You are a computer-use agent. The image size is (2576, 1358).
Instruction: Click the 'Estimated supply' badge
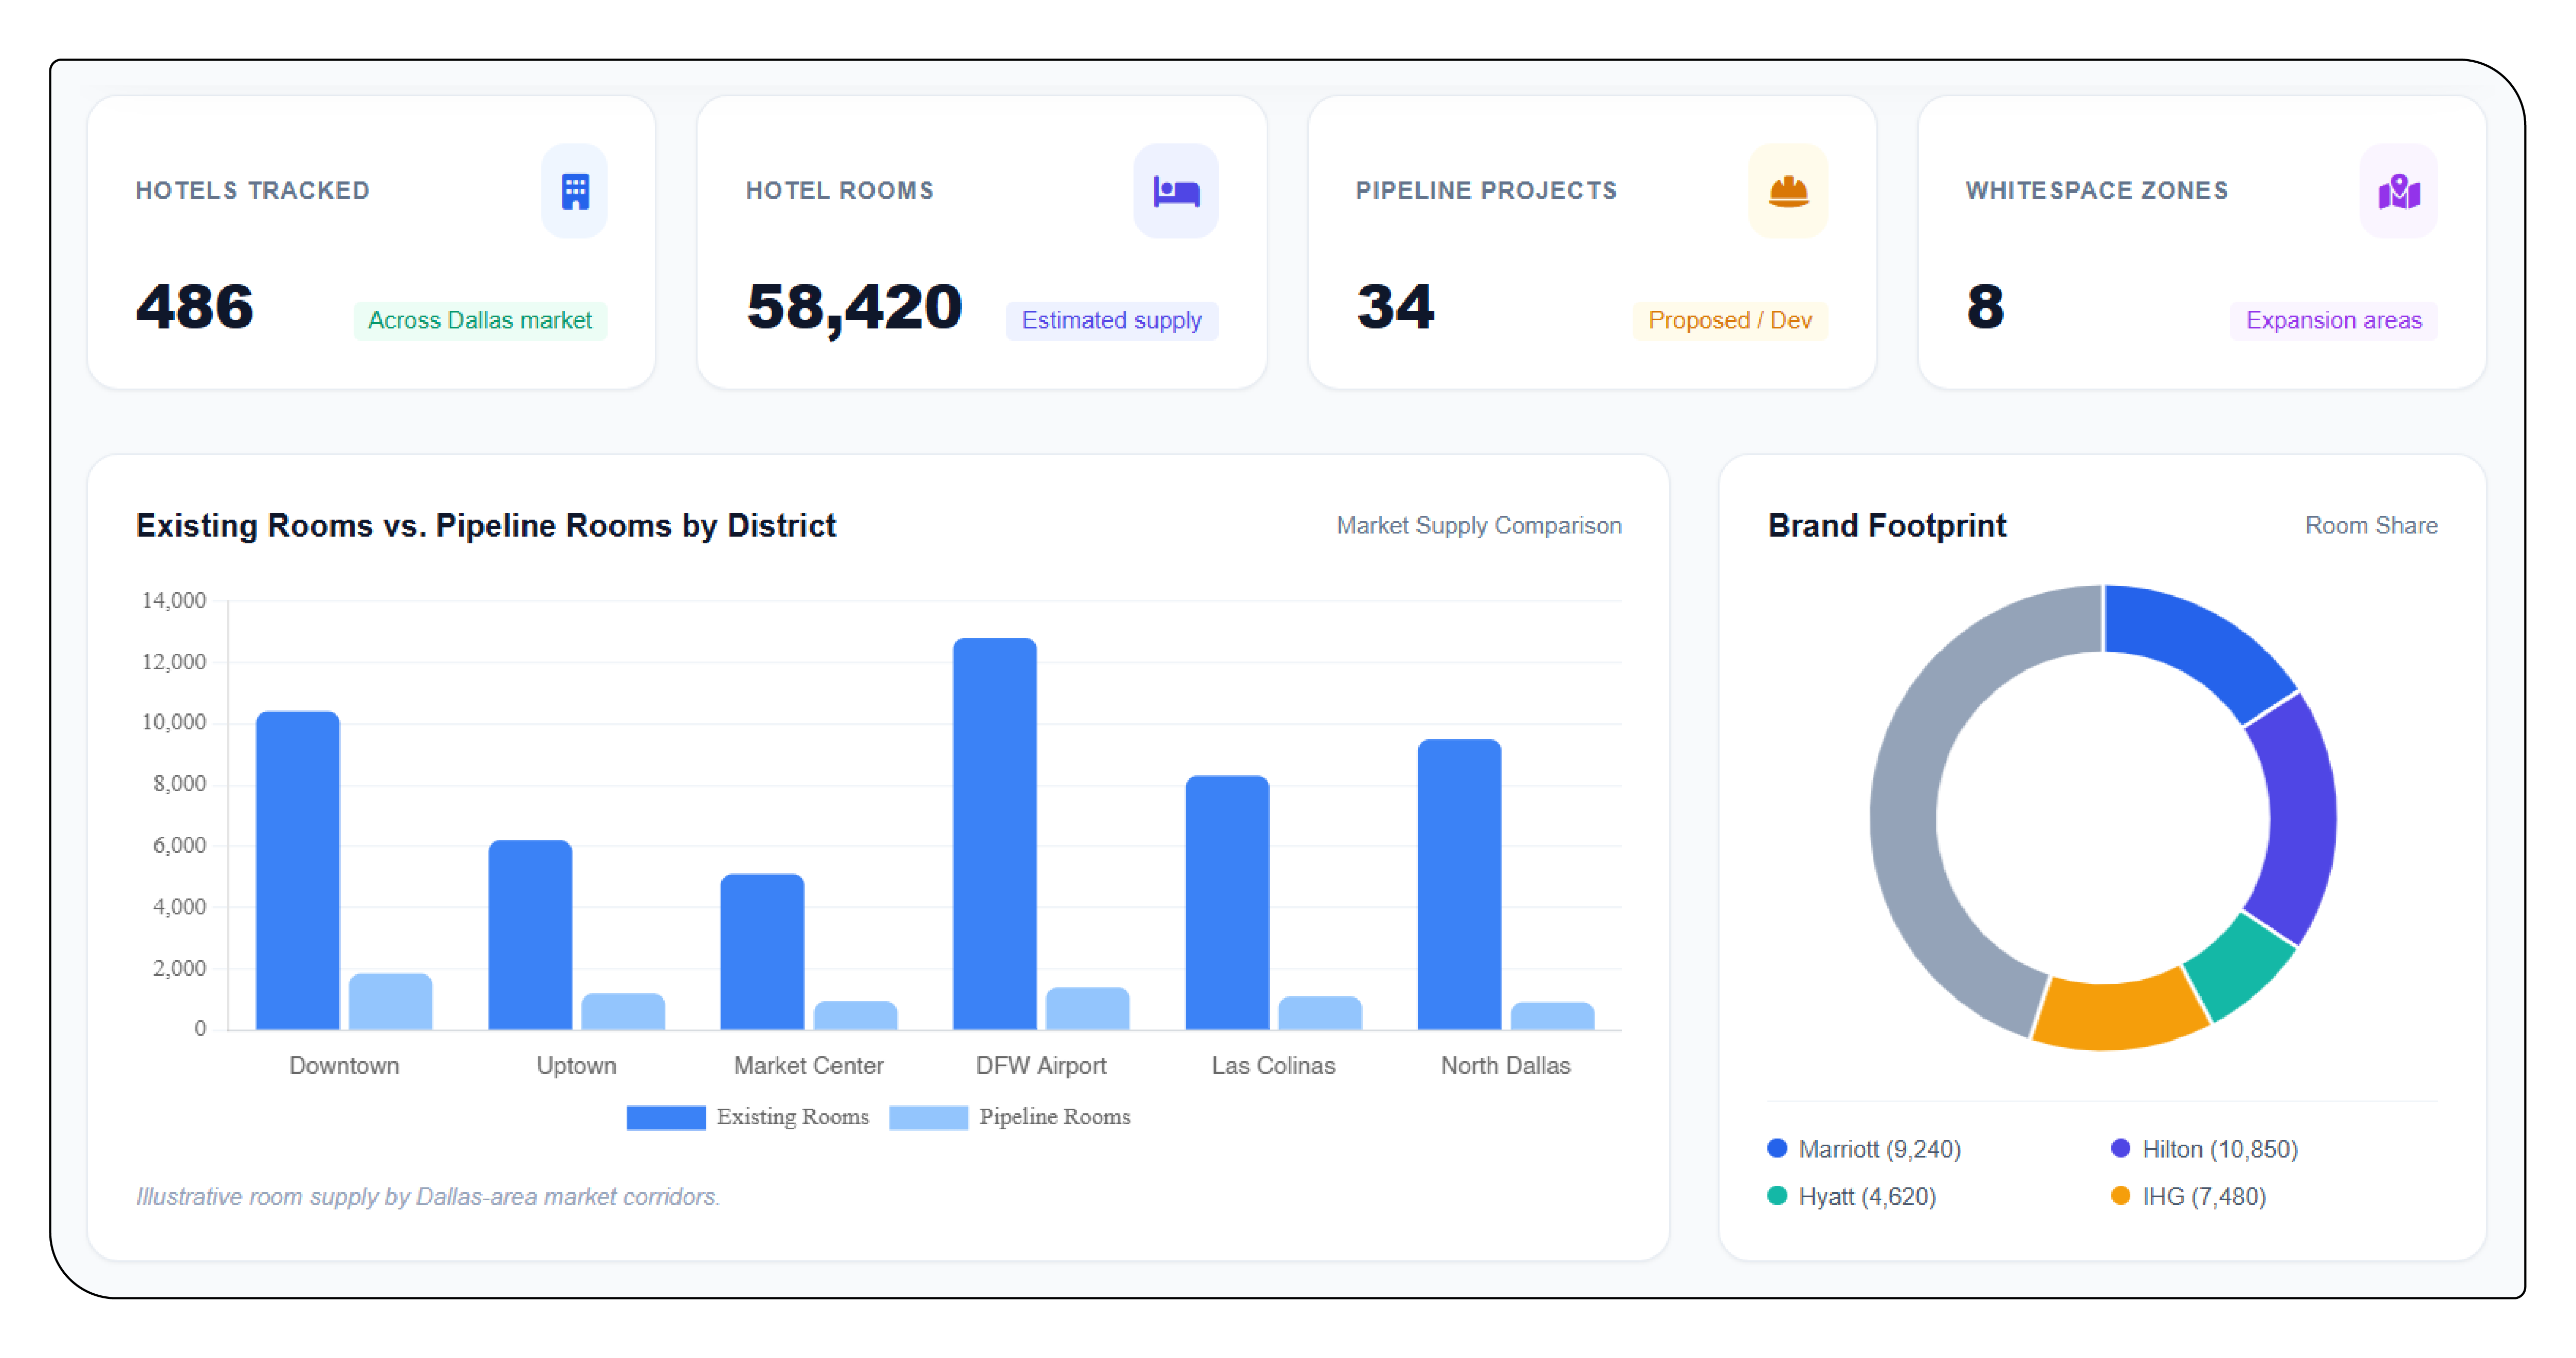pos(1111,320)
